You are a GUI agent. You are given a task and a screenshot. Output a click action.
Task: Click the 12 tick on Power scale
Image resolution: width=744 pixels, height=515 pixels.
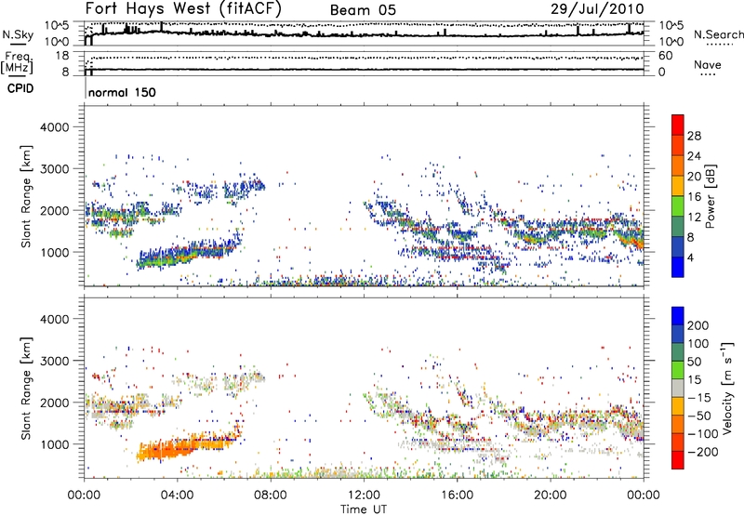point(694,218)
